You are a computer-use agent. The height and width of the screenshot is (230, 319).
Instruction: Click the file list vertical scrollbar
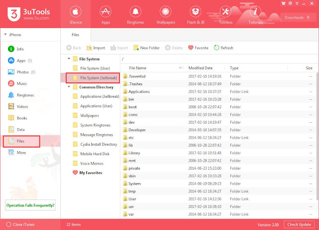tap(318, 137)
